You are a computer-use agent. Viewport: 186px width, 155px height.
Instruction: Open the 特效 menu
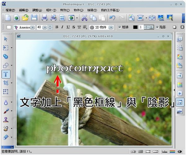tap(65, 10)
